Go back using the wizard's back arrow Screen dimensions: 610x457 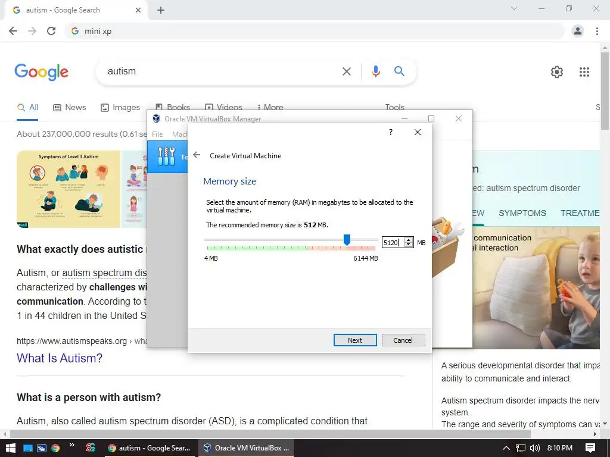coord(197,155)
